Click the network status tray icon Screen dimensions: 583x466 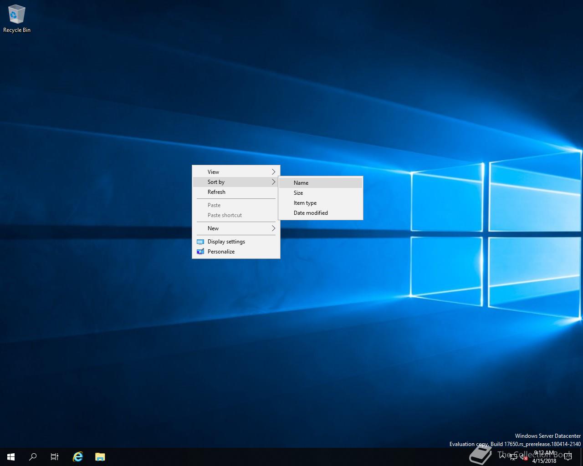[x=513, y=457]
